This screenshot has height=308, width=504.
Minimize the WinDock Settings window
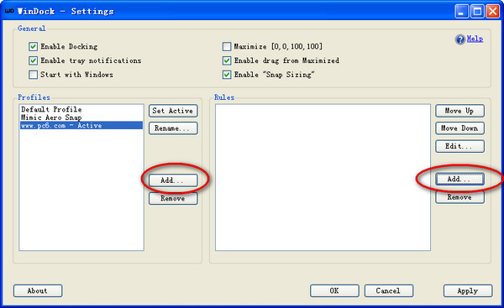(461, 12)
